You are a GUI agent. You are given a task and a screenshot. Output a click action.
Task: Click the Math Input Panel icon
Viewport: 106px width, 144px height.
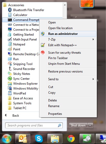(x=10, y=39)
